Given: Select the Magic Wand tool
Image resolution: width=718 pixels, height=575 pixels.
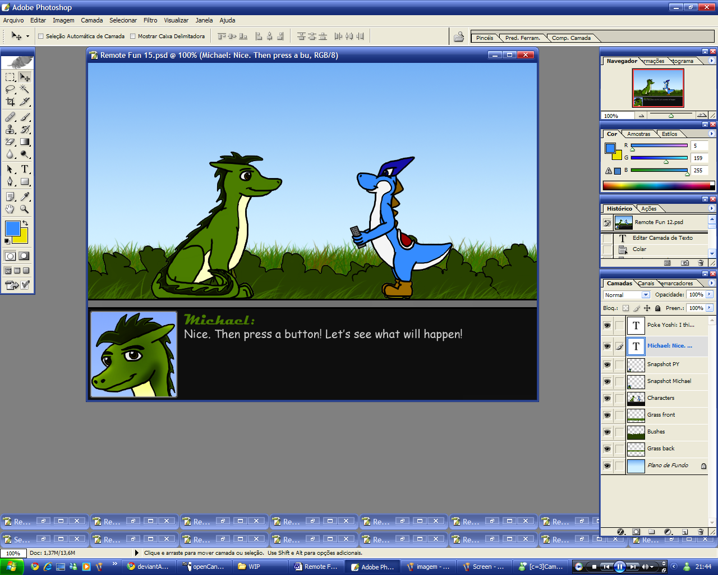Looking at the screenshot, I should (25, 89).
